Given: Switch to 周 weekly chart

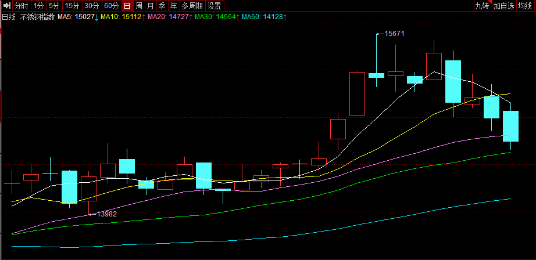Looking at the screenshot, I should click(x=139, y=5).
